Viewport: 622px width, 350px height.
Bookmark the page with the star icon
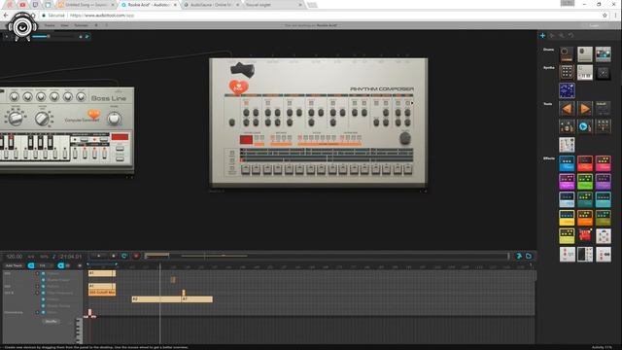605,16
